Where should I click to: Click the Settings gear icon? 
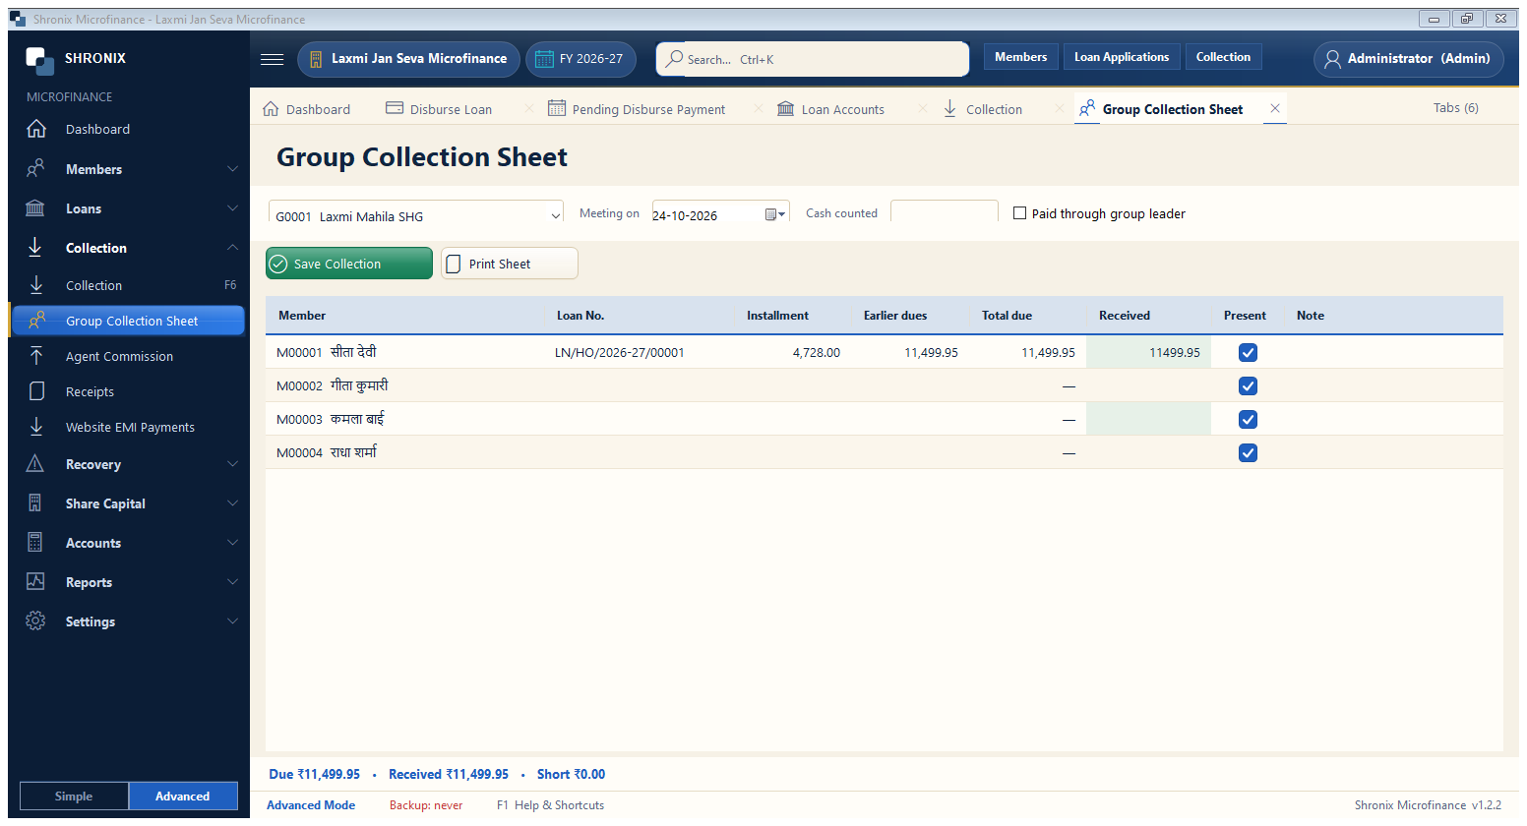coord(35,621)
